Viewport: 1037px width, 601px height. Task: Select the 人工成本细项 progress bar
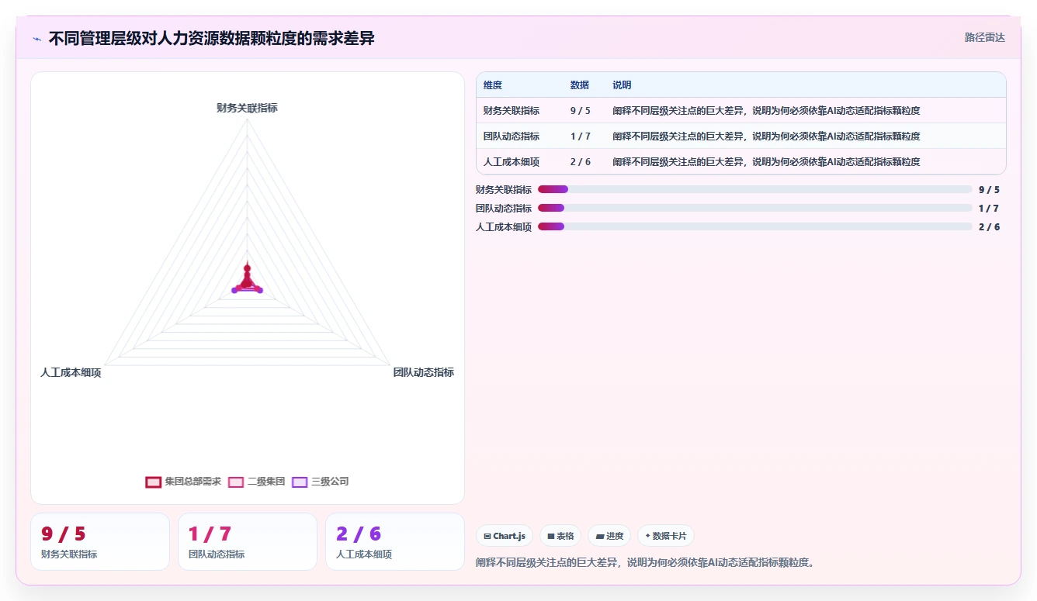pyautogui.click(x=754, y=226)
